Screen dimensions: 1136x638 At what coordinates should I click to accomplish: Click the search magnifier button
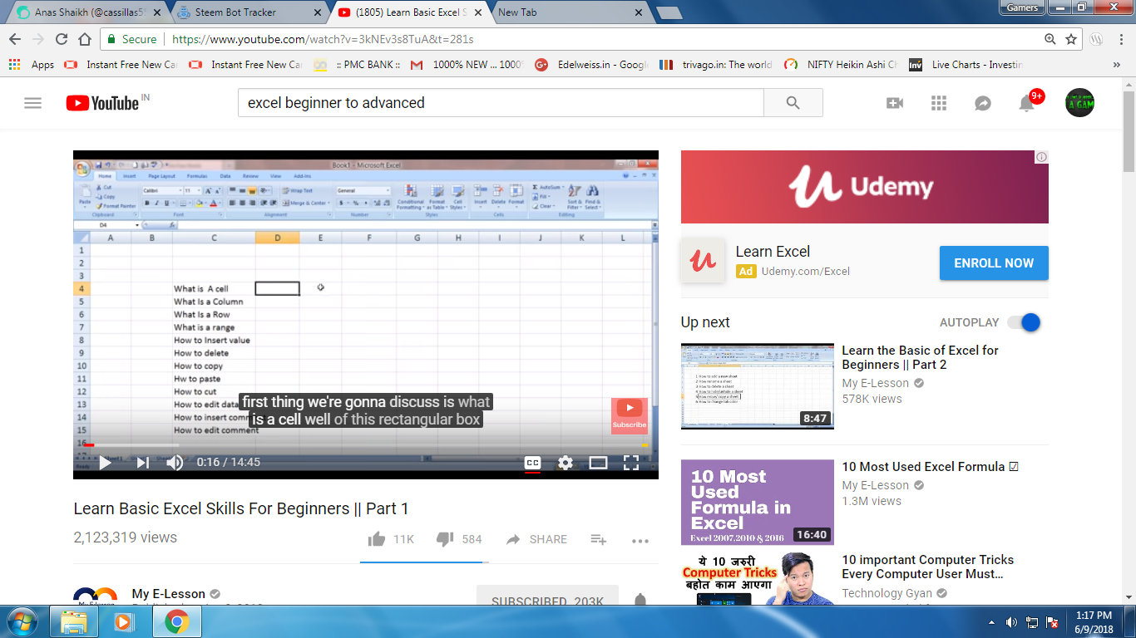pos(793,103)
